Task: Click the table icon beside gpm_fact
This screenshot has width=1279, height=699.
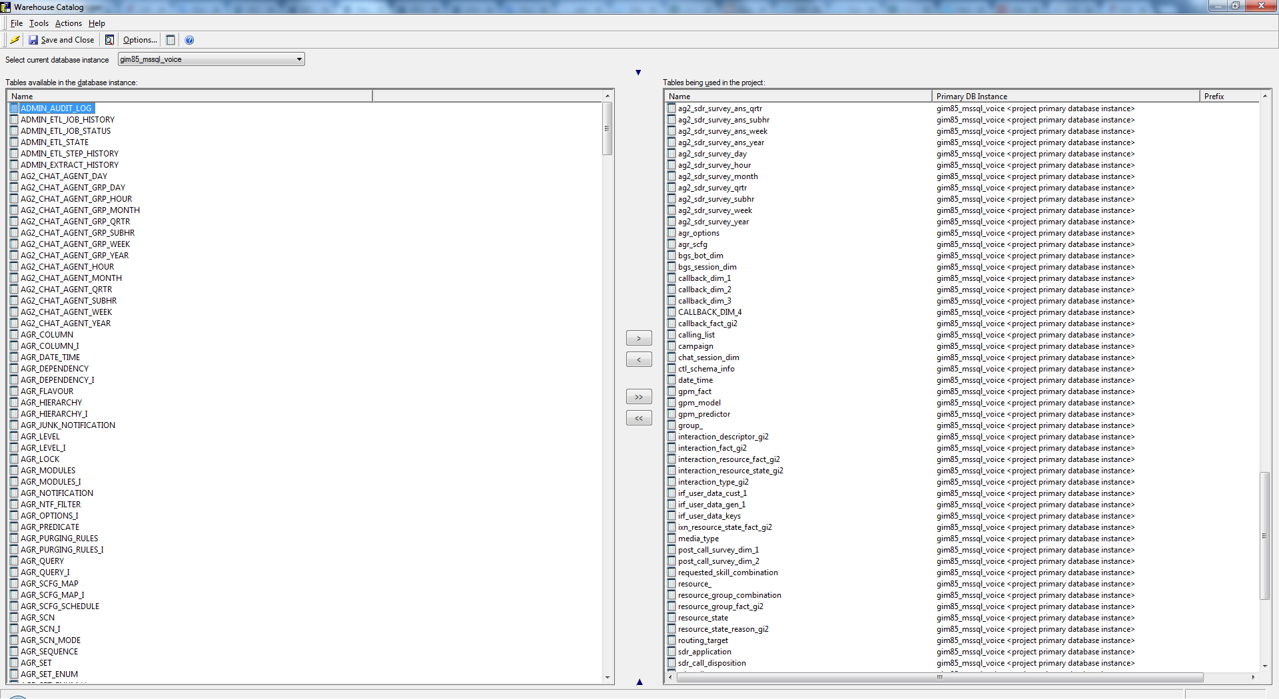Action: (x=671, y=391)
